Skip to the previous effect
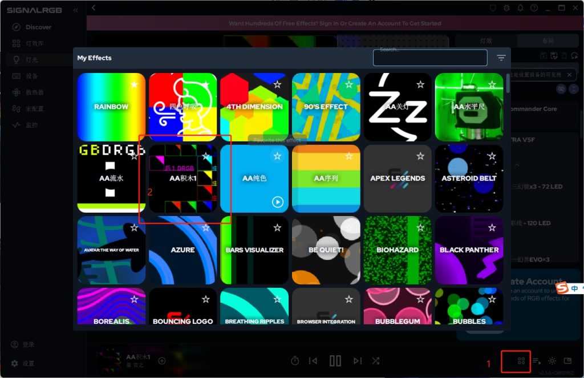The height and width of the screenshot is (378, 584). [313, 360]
